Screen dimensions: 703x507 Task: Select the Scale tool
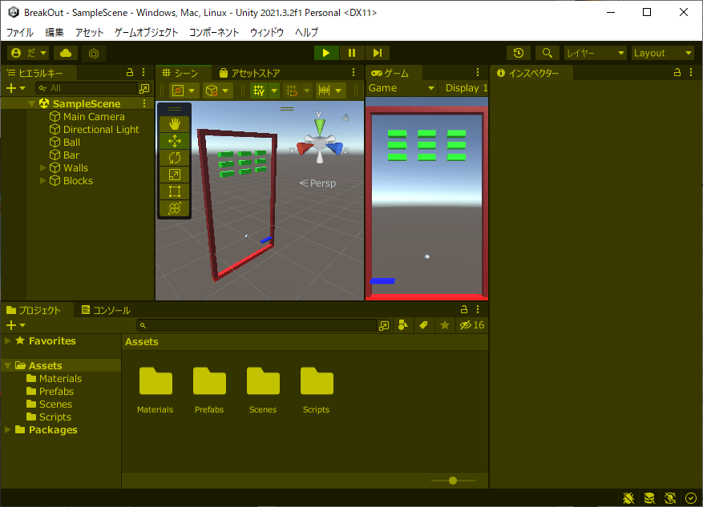pyautogui.click(x=175, y=175)
